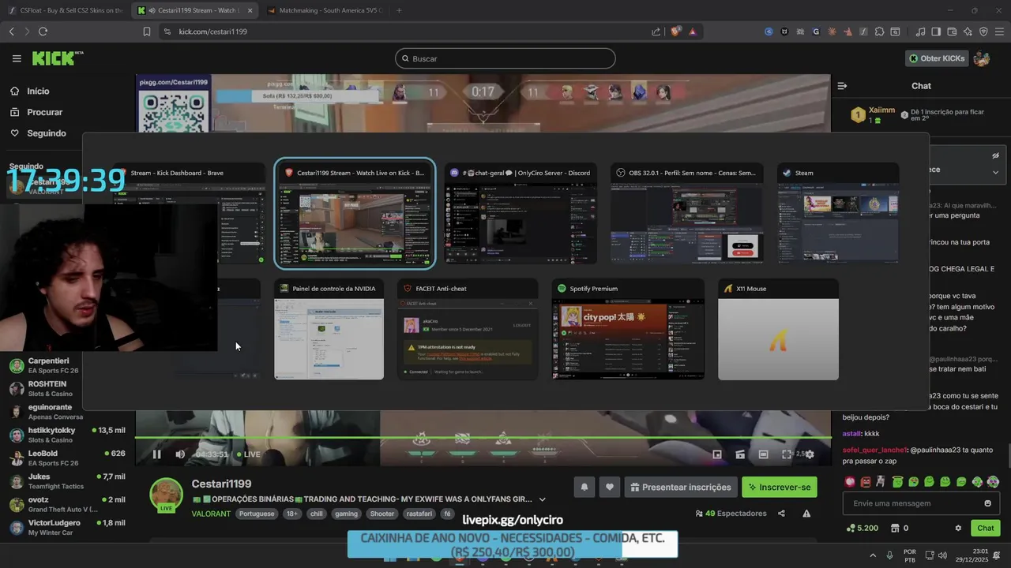Insert the red angry face emote
The height and width of the screenshot is (568, 1011).
click(866, 481)
